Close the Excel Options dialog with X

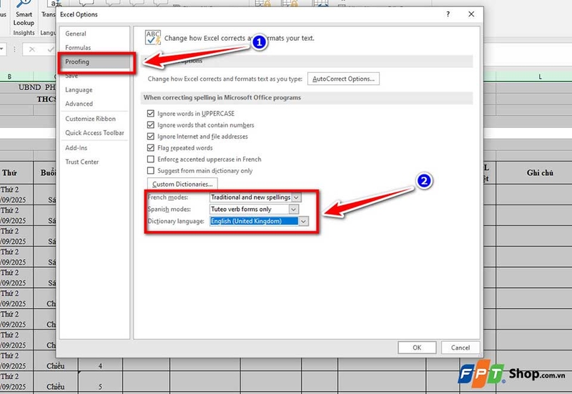coord(471,14)
